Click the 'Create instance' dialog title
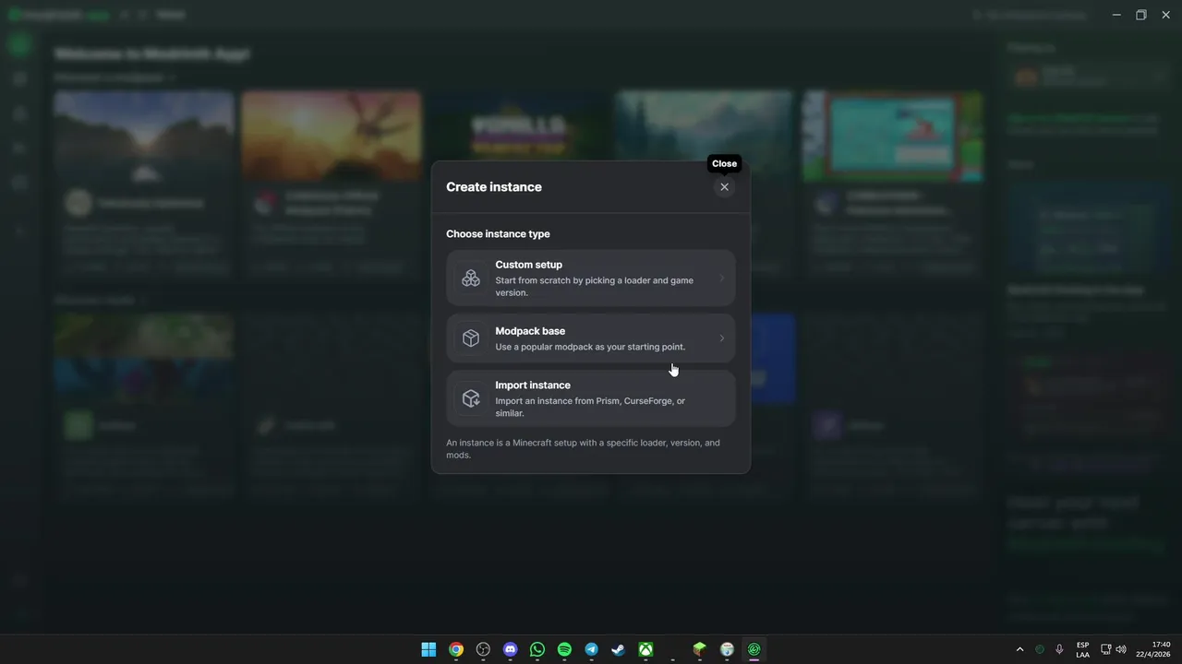The height and width of the screenshot is (664, 1182). pyautogui.click(x=494, y=187)
